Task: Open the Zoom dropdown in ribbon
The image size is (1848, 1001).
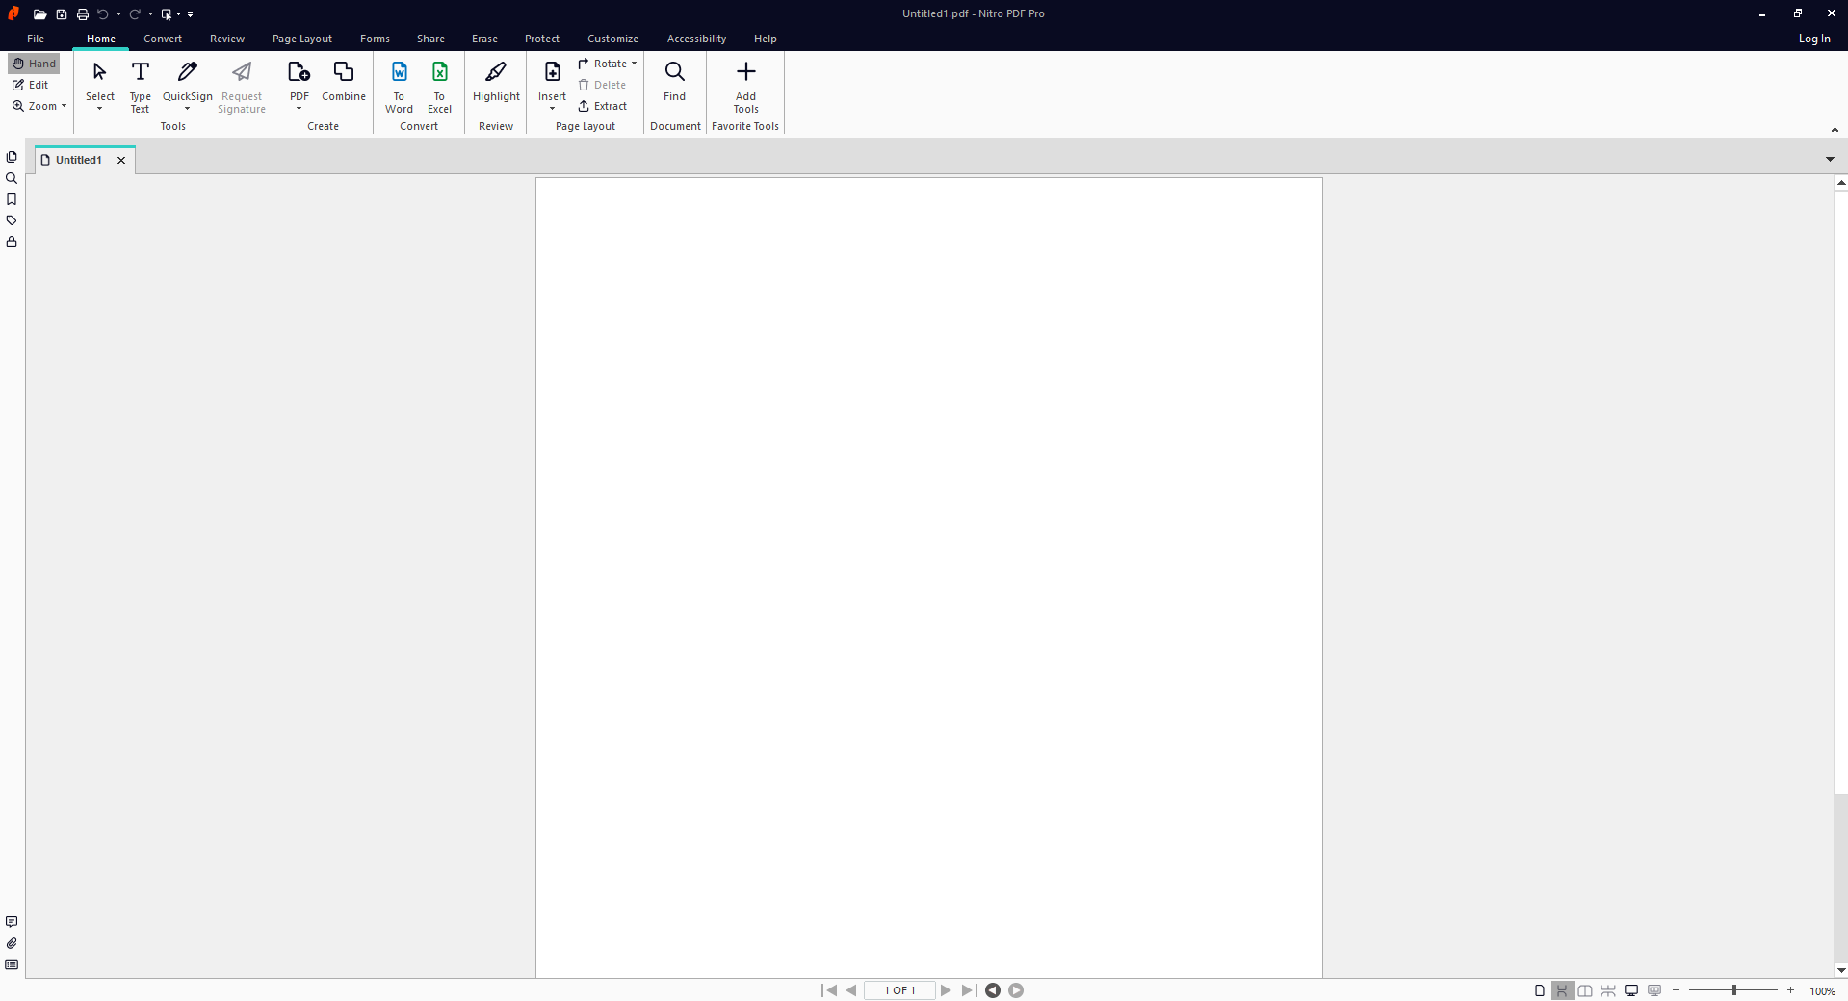Action: click(39, 106)
